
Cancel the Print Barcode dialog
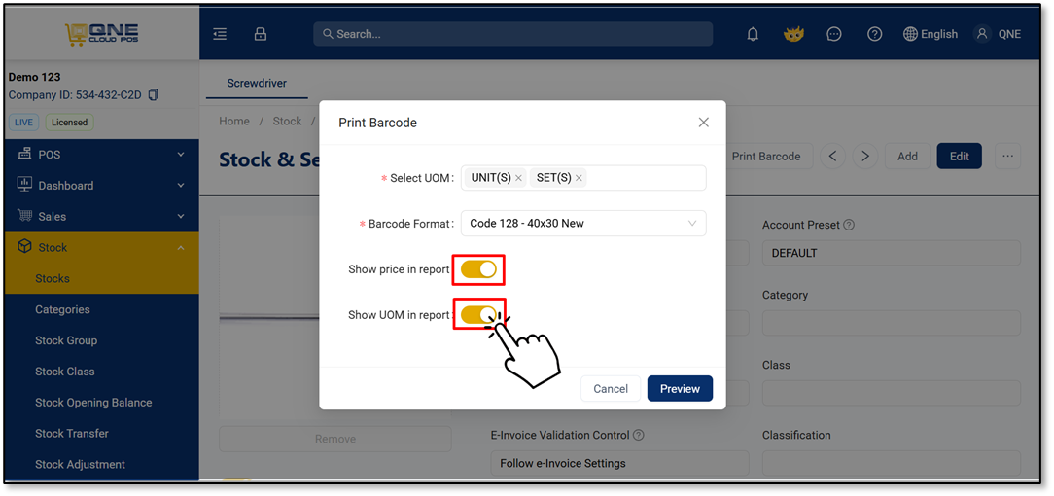click(611, 388)
